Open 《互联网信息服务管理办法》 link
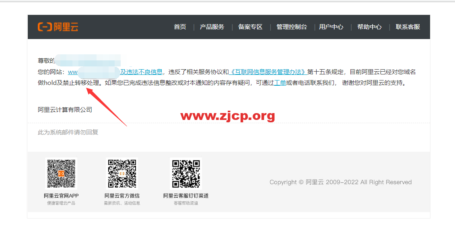The width and height of the screenshot is (455, 233). coord(268,72)
